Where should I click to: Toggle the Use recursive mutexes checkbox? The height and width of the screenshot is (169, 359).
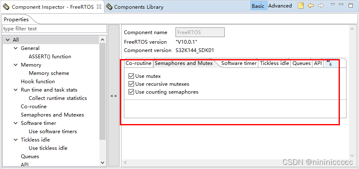(131, 84)
